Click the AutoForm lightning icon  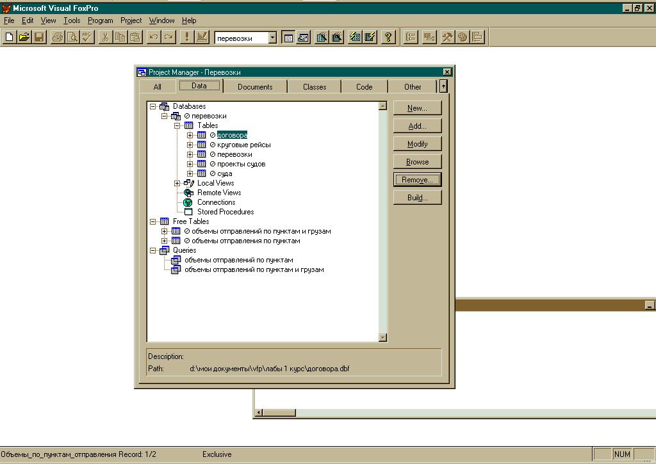(355, 38)
